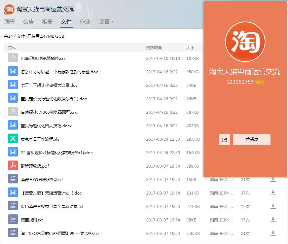Click group number 193151757 on profile card
The height and width of the screenshot is (244, 288).
[240, 82]
